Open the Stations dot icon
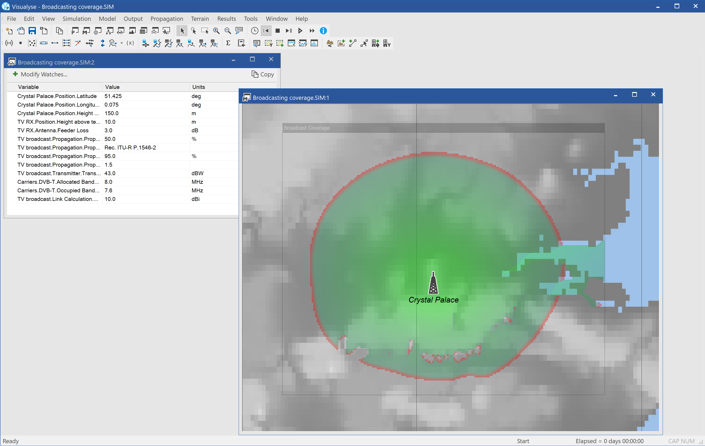Screen dimensions: 705x446 21,44
